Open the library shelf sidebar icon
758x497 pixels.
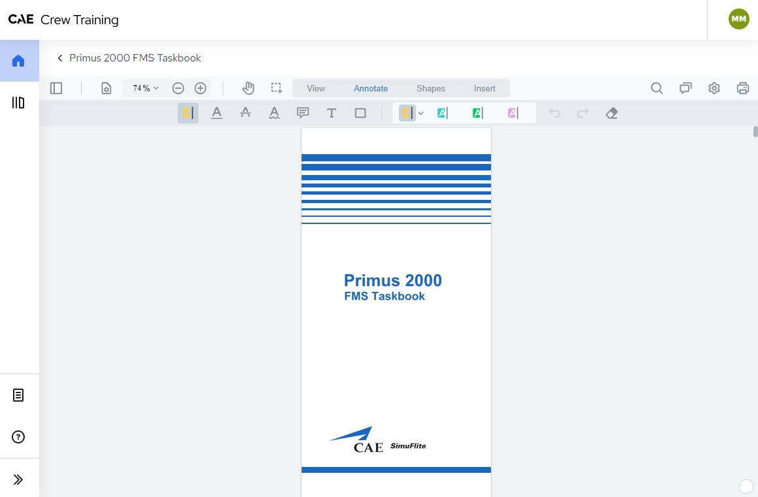point(18,103)
